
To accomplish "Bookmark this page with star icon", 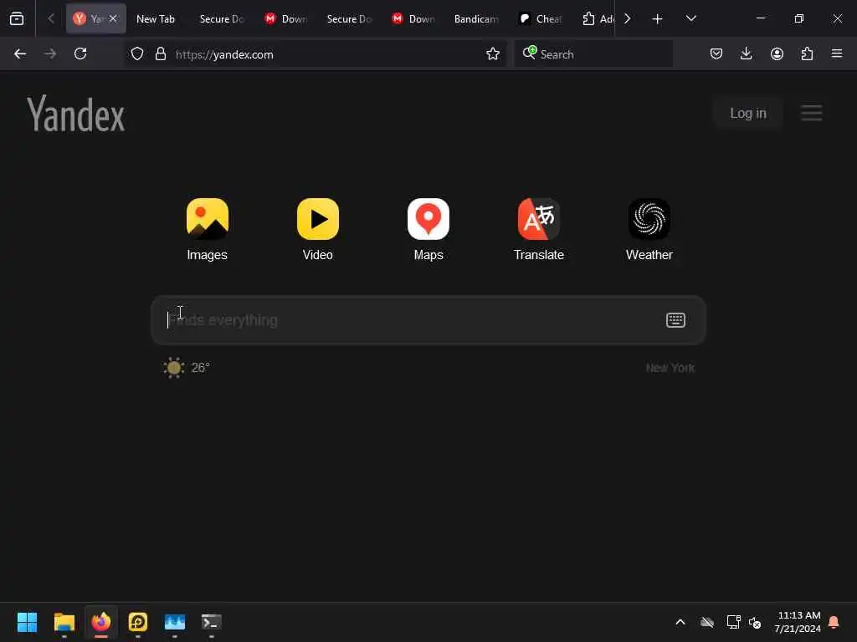I will [x=492, y=53].
